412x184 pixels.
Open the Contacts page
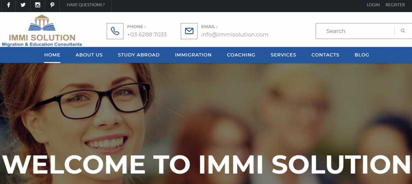(x=325, y=55)
